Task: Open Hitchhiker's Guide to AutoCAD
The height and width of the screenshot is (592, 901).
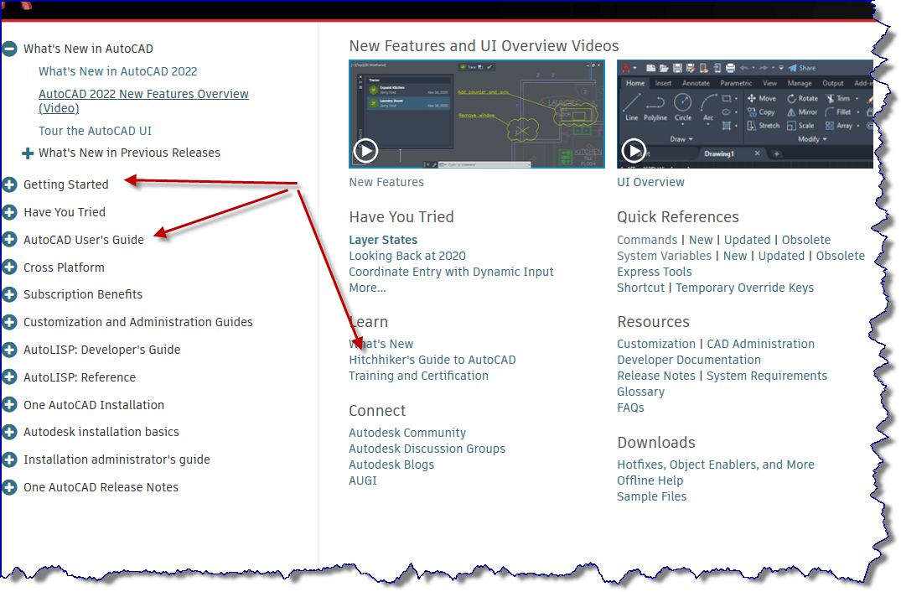Action: pos(432,360)
